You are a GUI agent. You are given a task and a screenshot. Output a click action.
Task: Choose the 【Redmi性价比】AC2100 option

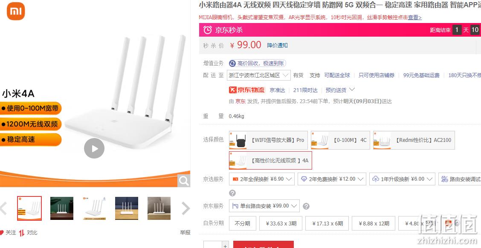414,140
